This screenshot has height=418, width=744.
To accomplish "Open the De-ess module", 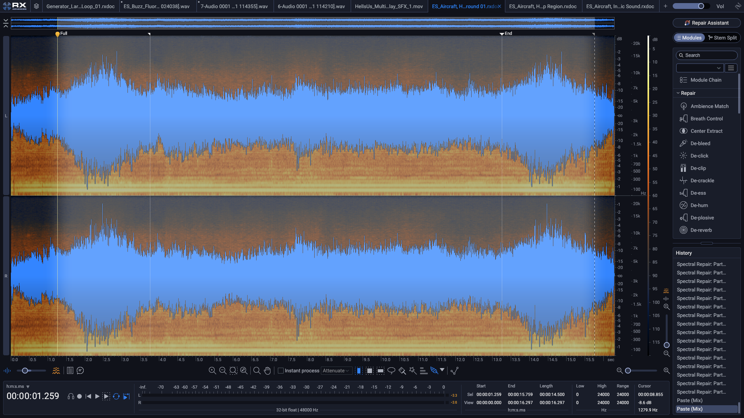I will tap(706, 193).
